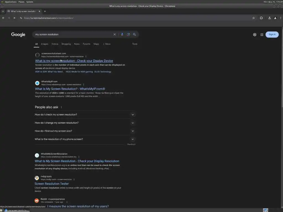Open the More search filters dropdown
The image size is (283, 212).
(x=107, y=44)
